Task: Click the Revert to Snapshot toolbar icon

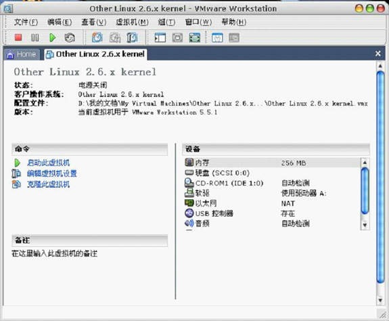Action: pyautogui.click(x=114, y=38)
